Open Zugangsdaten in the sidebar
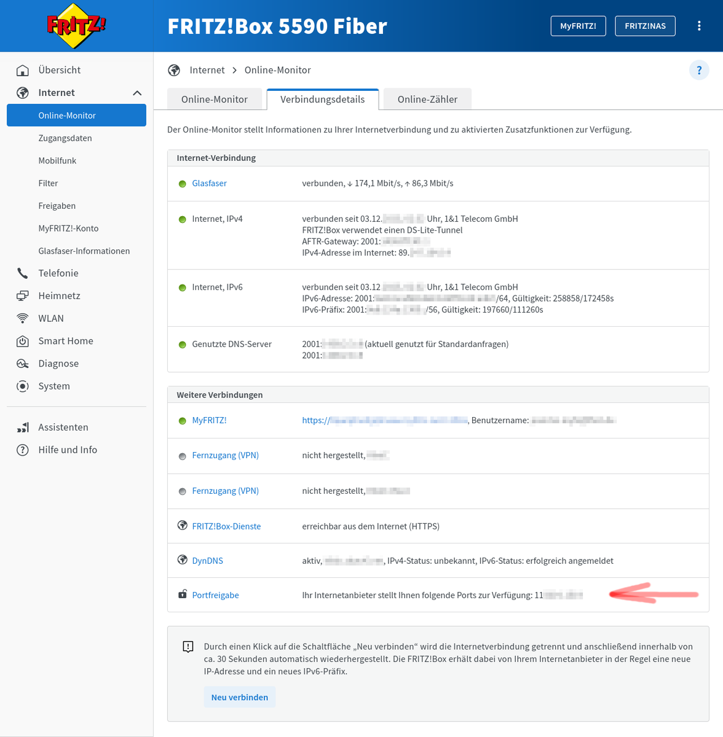 pyautogui.click(x=65, y=138)
